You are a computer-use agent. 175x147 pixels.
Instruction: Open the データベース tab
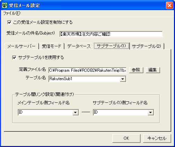tap(79, 46)
